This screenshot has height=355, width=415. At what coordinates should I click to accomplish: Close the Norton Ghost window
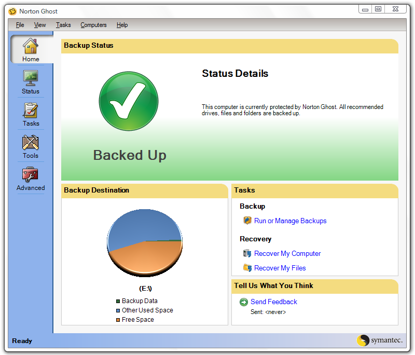(395, 9)
